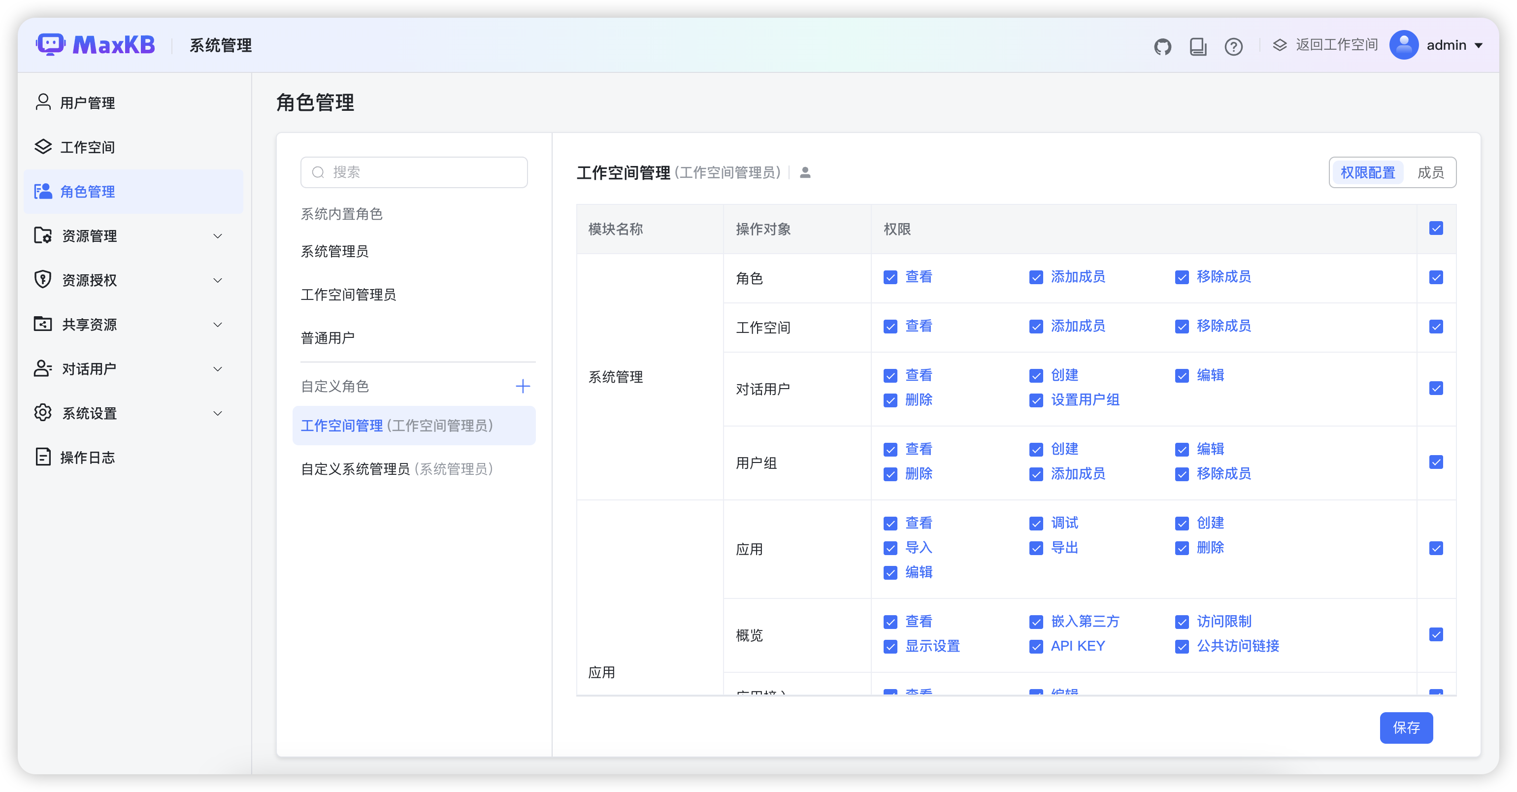This screenshot has width=1517, height=792.
Task: Click the 保存 button
Action: click(1406, 728)
